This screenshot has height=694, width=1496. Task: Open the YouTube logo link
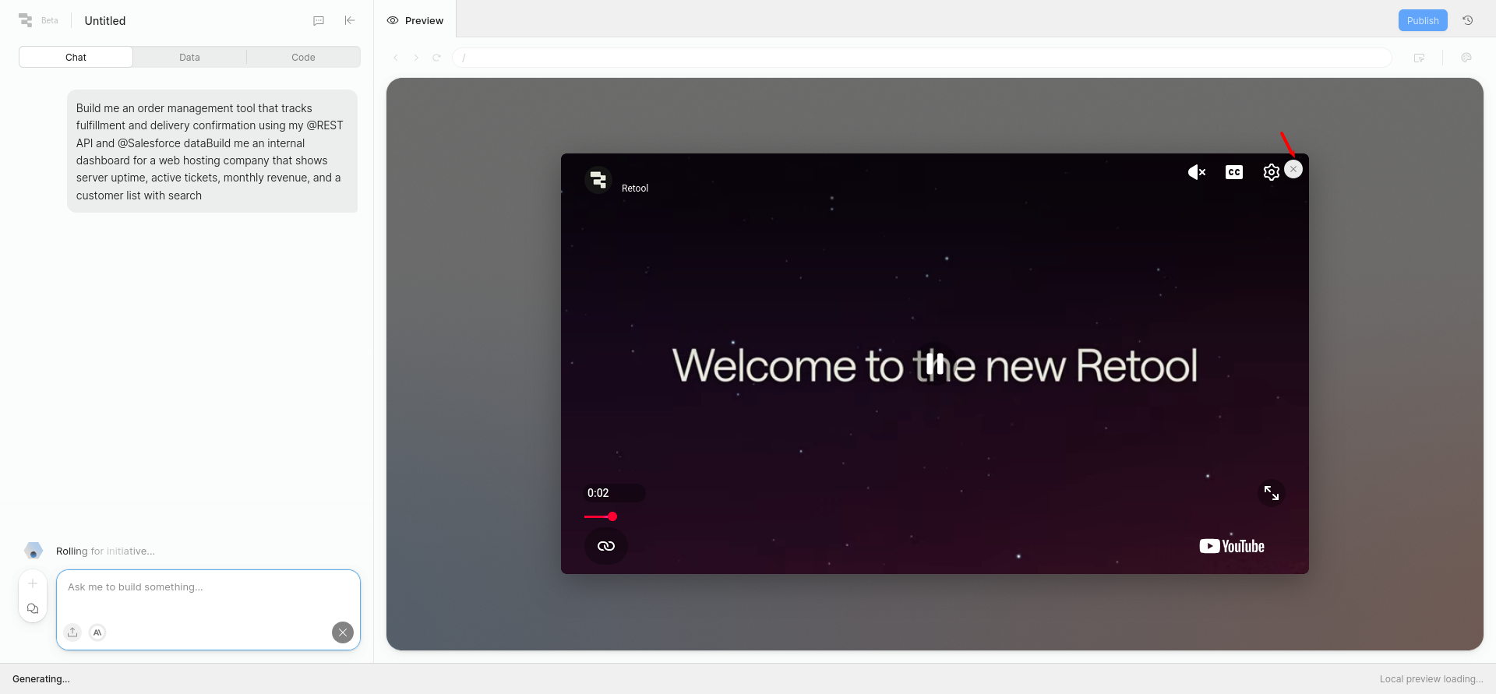click(1232, 546)
